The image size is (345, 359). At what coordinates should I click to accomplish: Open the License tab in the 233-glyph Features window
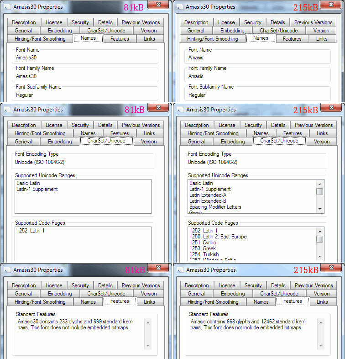[x=54, y=285]
